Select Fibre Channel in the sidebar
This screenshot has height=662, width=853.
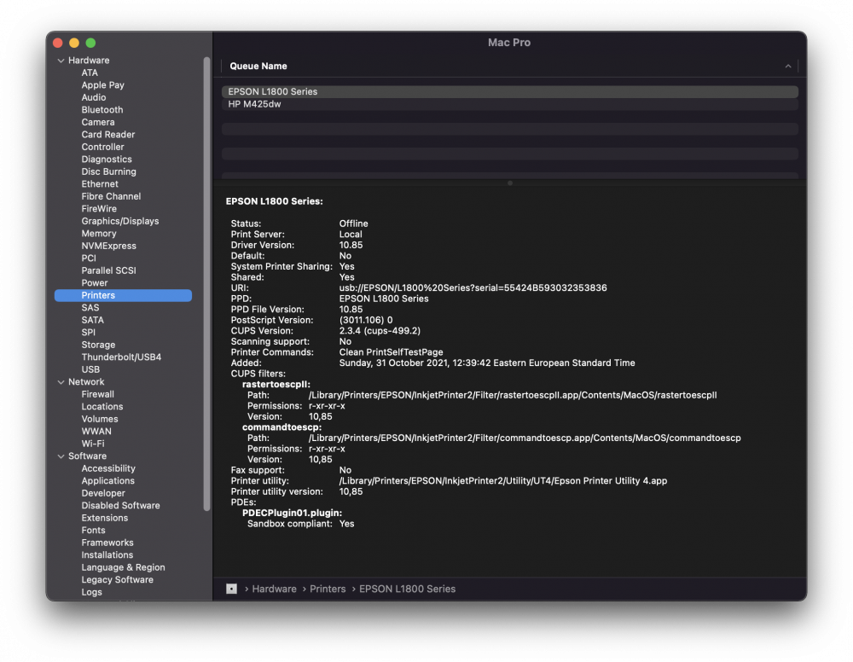111,196
